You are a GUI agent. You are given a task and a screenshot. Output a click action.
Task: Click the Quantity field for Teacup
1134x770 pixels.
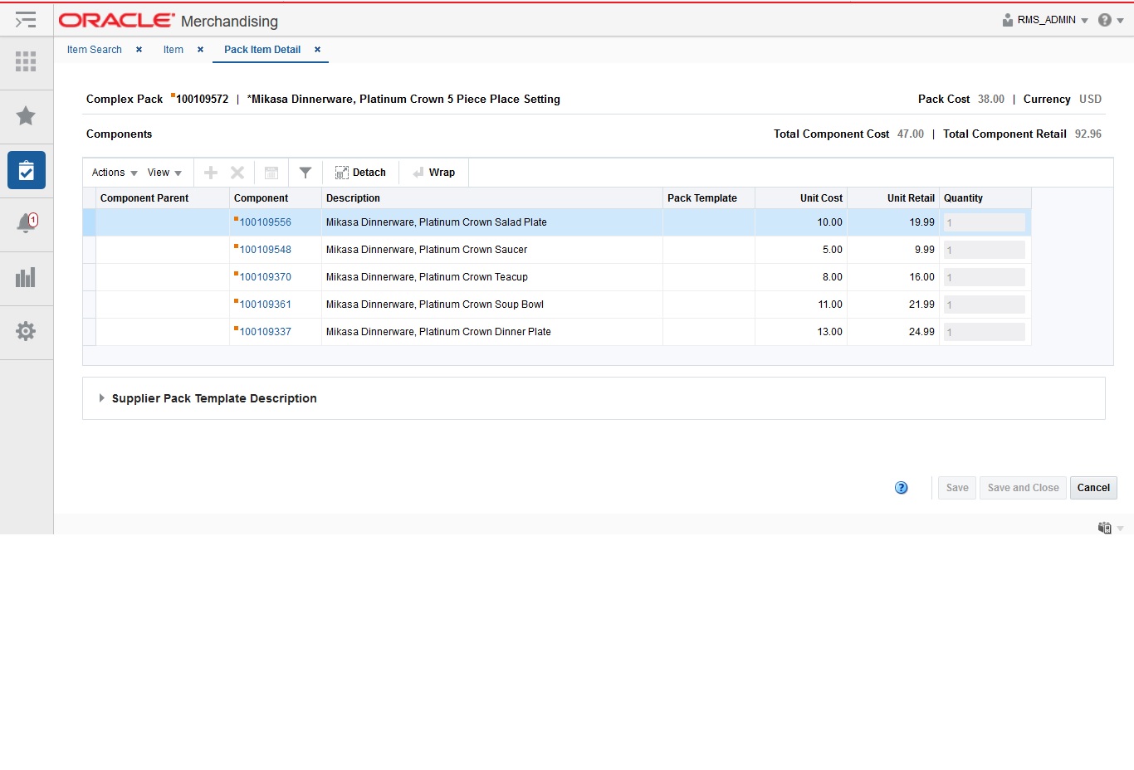(985, 277)
